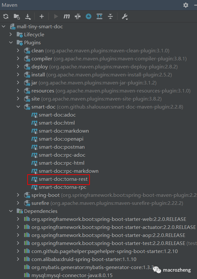This screenshot has height=279, width=197.
Task: Collapse the Dependencies node
Action: click(11, 211)
